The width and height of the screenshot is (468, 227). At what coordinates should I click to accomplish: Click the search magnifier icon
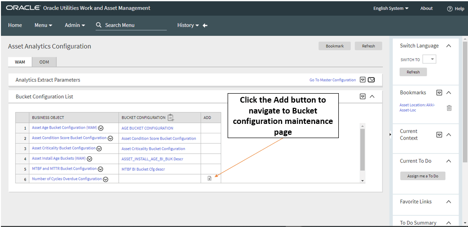[x=99, y=25]
